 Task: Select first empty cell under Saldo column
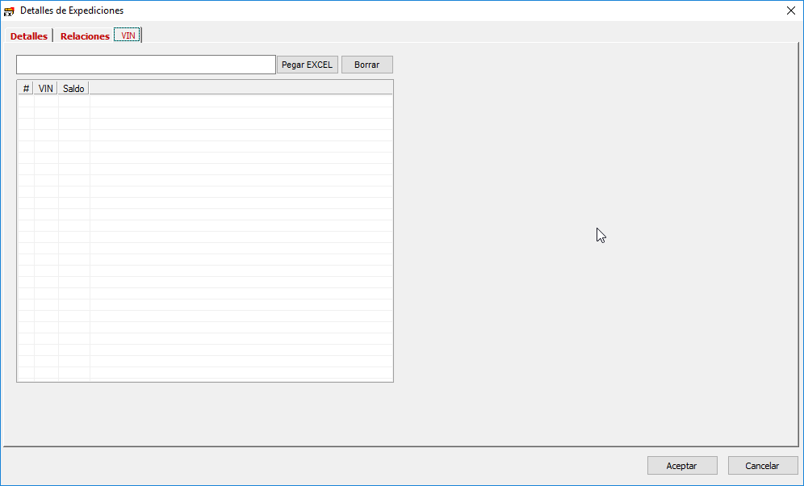(73, 101)
